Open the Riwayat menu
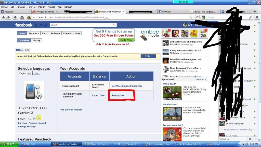The image size is (261, 147). (x=31, y=7)
